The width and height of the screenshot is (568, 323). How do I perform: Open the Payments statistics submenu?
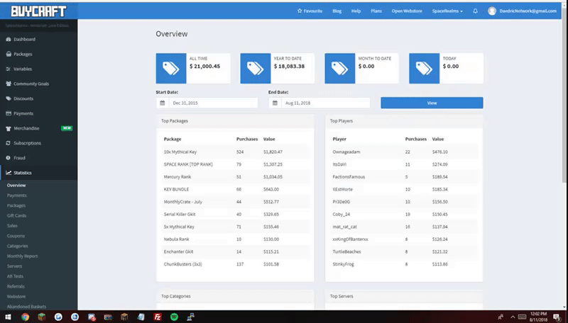[x=16, y=195]
